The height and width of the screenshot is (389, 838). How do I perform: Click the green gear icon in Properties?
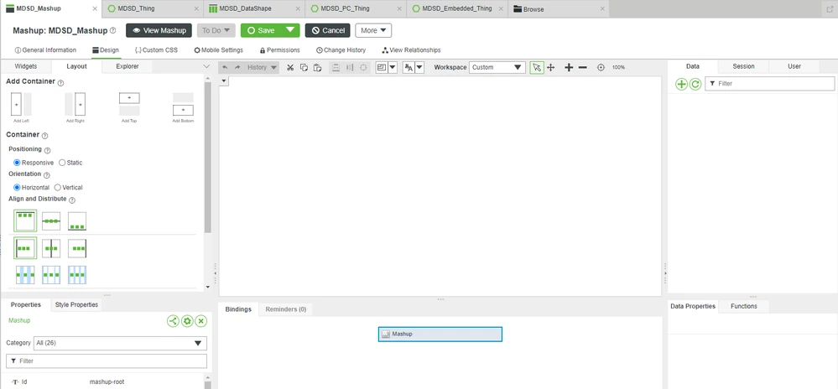point(187,320)
